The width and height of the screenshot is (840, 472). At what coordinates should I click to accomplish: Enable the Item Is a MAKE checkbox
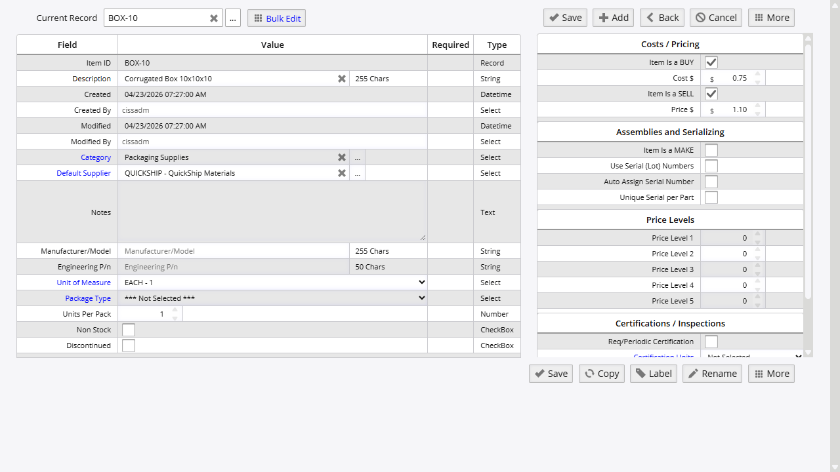pyautogui.click(x=711, y=149)
